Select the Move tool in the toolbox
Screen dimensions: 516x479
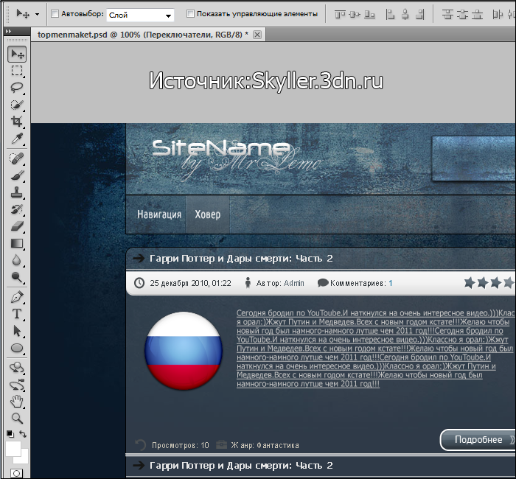17,55
